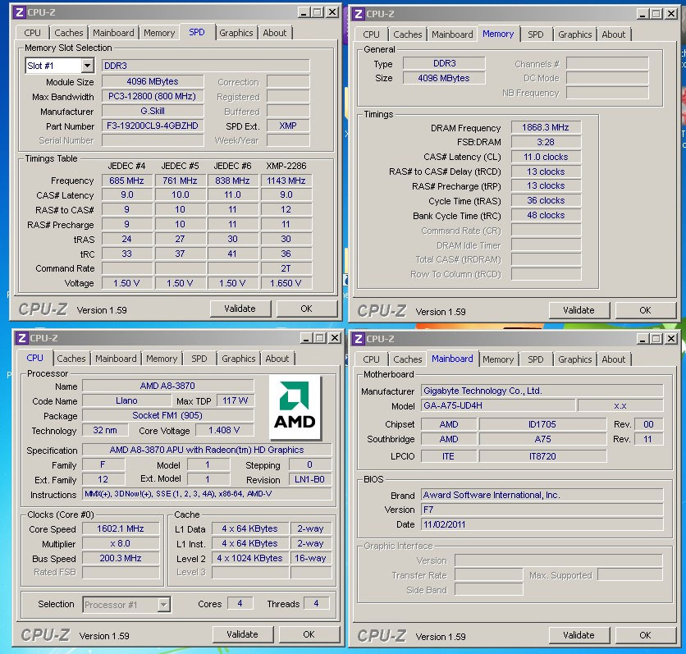Maximize the CPU tab CPU-Z window
The height and width of the screenshot is (654, 686).
318,338
